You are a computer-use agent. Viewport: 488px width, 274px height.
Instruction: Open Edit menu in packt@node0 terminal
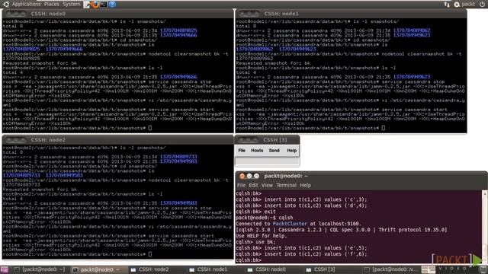tap(253, 185)
